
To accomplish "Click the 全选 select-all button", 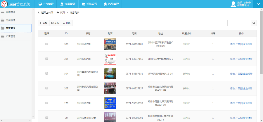I will click(55, 23).
